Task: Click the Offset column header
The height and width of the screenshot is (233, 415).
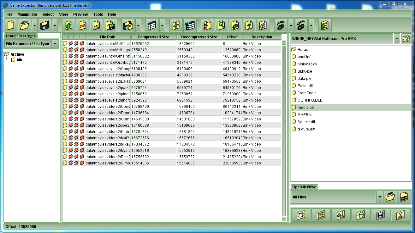Action: coord(232,37)
